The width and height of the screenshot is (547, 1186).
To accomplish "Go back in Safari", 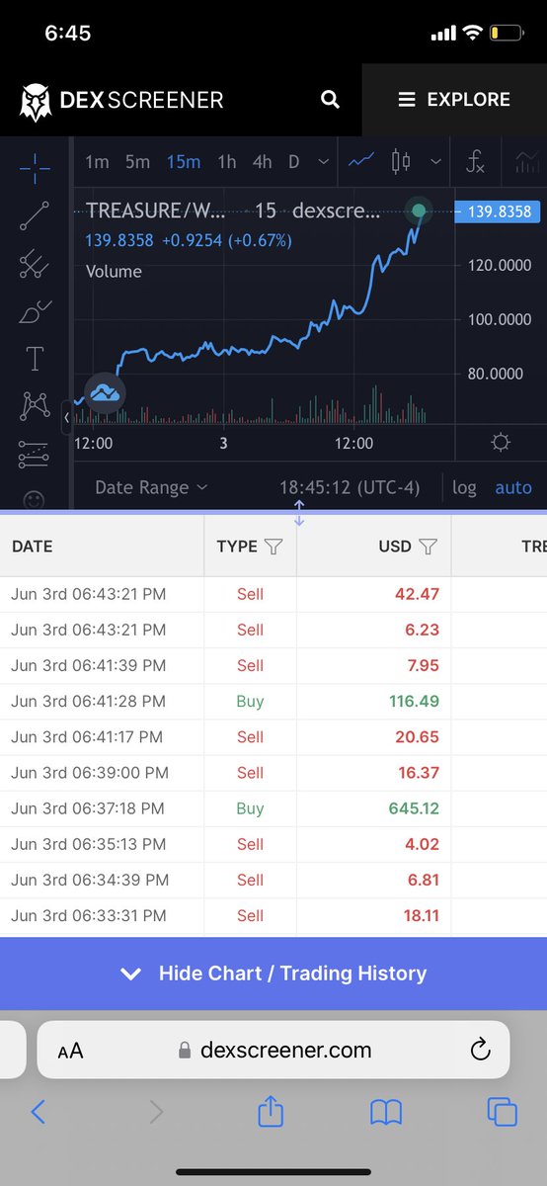I will coord(38,1113).
